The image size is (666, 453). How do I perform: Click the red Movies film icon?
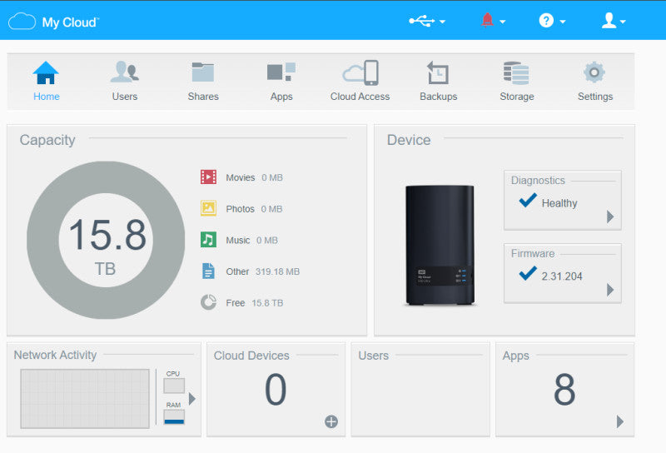coord(209,177)
